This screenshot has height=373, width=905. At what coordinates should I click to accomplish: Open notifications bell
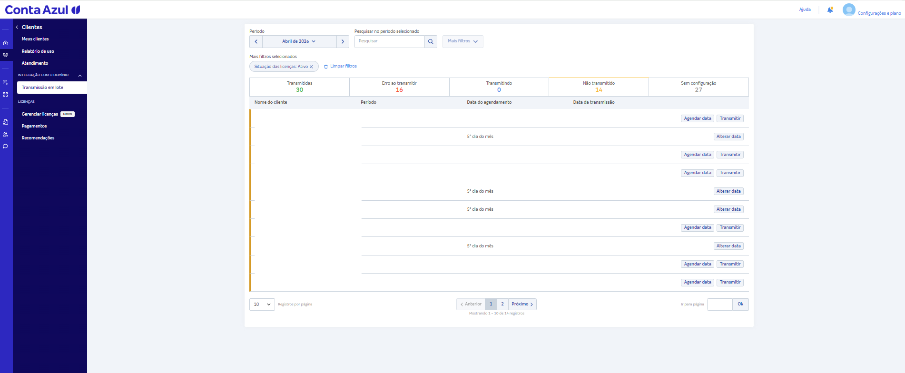point(830,10)
